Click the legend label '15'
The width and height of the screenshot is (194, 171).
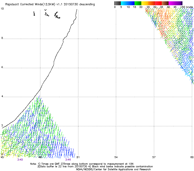(x=134, y=7)
